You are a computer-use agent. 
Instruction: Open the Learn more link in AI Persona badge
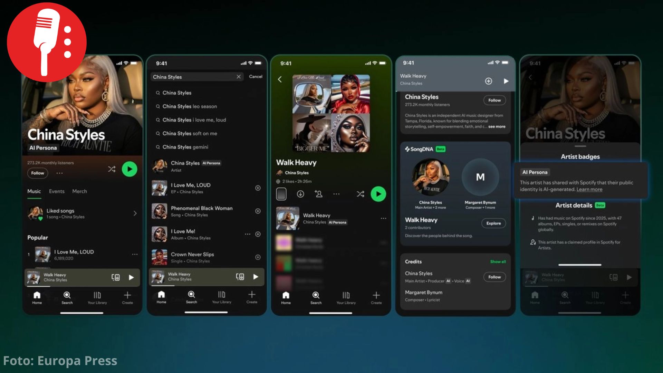coord(589,190)
